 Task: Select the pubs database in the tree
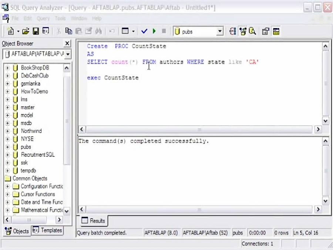click(26, 147)
